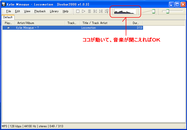Viewport: 187px width, 130px height.
Task: Select the 'Kylie Minogue - ?' cell
Action: tap(40, 28)
